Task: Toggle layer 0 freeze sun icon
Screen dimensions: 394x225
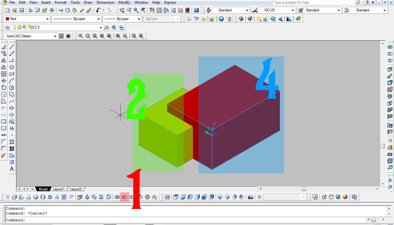Action: pyautogui.click(x=19, y=27)
